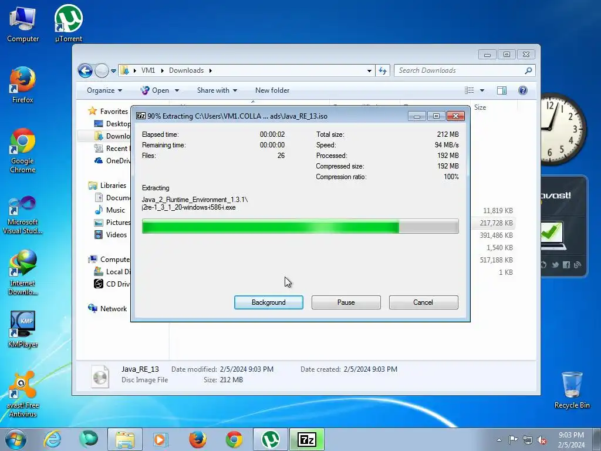Viewport: 601px width, 451px height.
Task: Switch to µTorrent in the taskbar
Action: click(271, 439)
